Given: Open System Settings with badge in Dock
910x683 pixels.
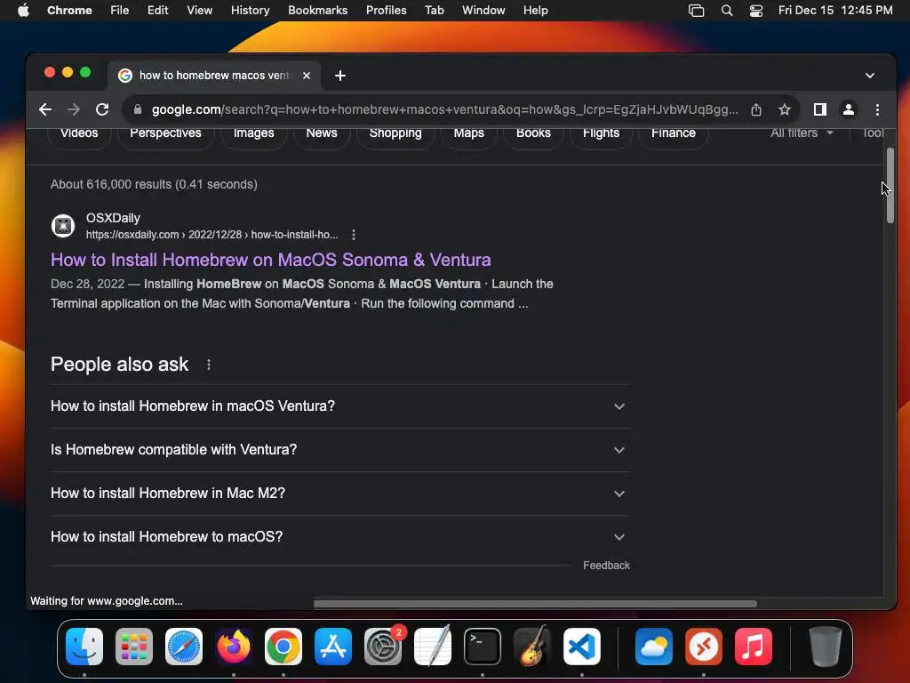Looking at the screenshot, I should (x=383, y=647).
